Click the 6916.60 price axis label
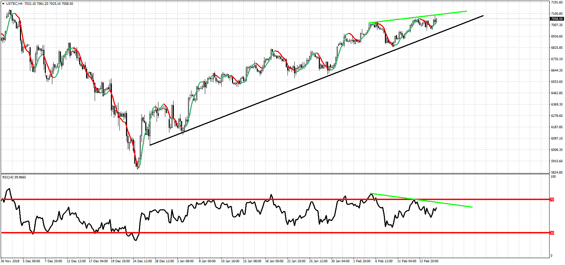 pos(557,36)
